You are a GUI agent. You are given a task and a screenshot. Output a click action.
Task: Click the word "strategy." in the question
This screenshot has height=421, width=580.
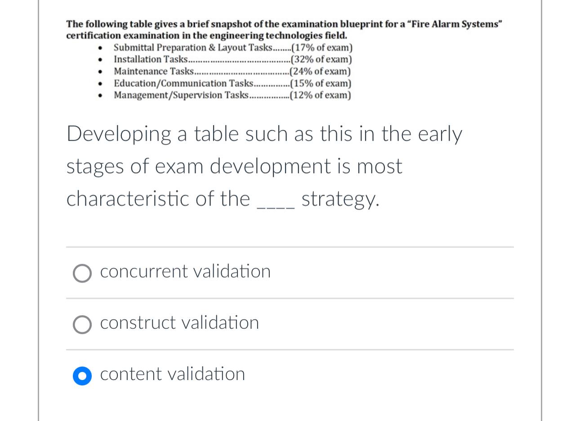(x=340, y=199)
